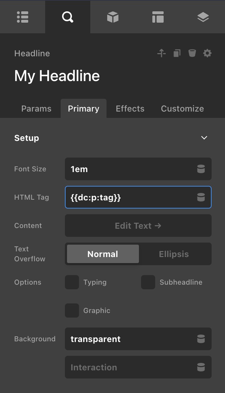The width and height of the screenshot is (225, 393).
Task: Click the Background transparent color field
Action: [130, 339]
